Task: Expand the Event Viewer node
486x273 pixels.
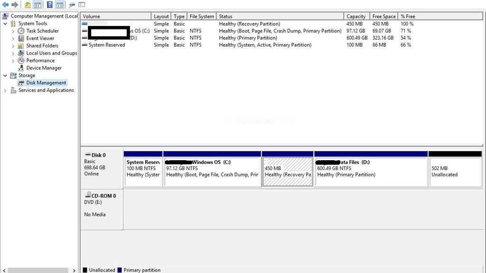Action: point(13,38)
